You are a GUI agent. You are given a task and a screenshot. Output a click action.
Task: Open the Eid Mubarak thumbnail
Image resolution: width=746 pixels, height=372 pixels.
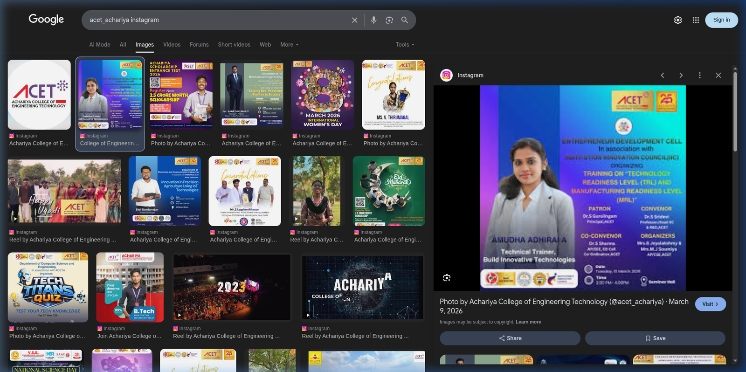pyautogui.click(x=389, y=191)
